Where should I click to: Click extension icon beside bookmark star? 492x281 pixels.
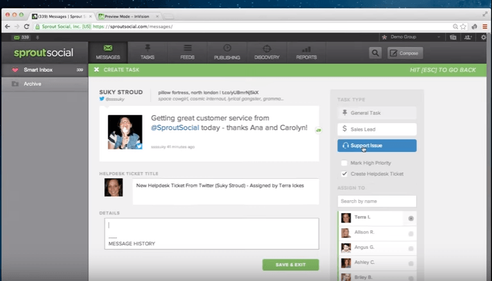click(474, 27)
